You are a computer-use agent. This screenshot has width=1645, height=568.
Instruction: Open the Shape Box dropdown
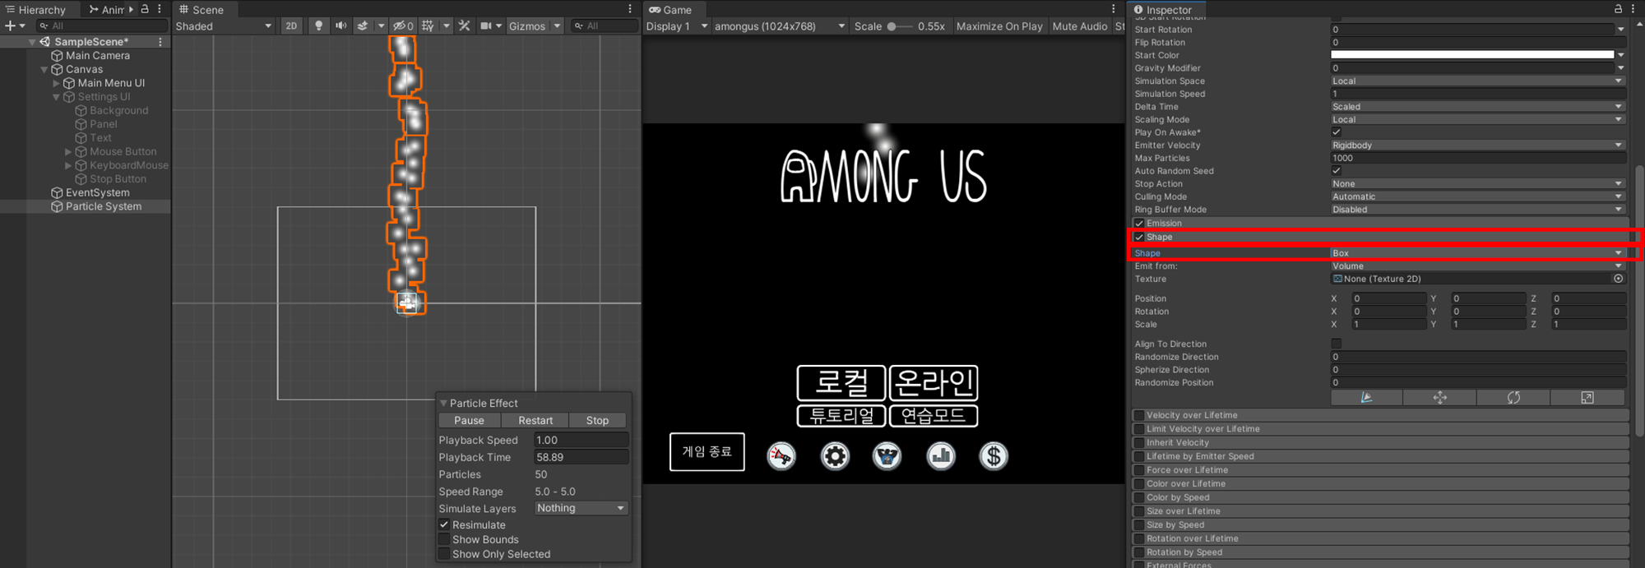pyautogui.click(x=1477, y=253)
